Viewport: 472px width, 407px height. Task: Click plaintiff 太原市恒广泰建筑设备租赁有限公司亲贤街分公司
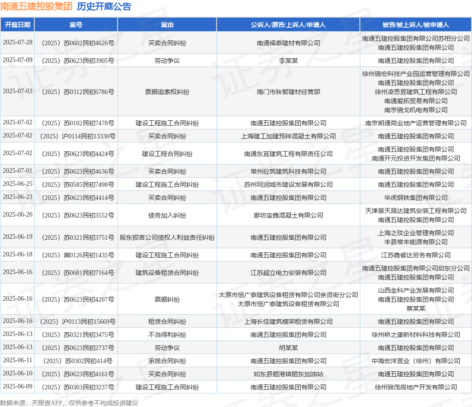(288, 295)
